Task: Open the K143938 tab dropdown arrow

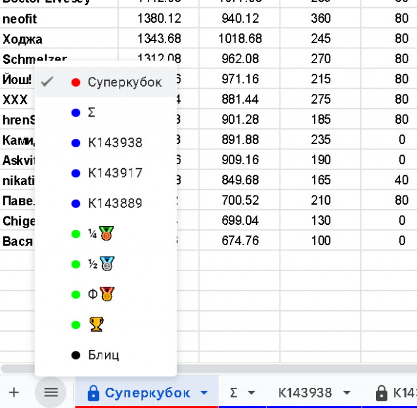Action: coord(347,393)
